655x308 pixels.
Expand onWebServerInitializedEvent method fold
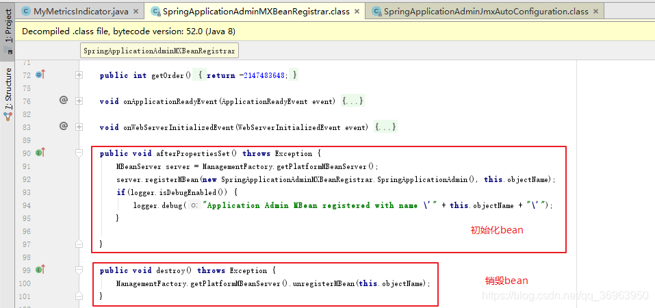(x=79, y=127)
